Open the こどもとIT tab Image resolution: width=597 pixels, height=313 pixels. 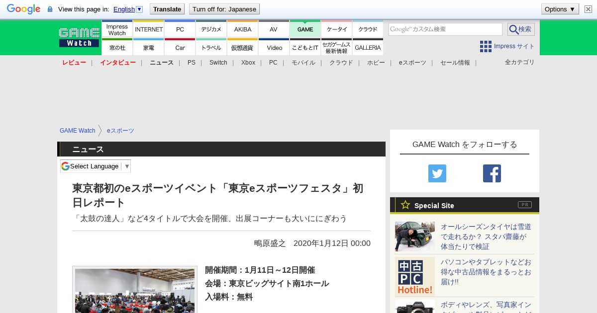coord(305,47)
